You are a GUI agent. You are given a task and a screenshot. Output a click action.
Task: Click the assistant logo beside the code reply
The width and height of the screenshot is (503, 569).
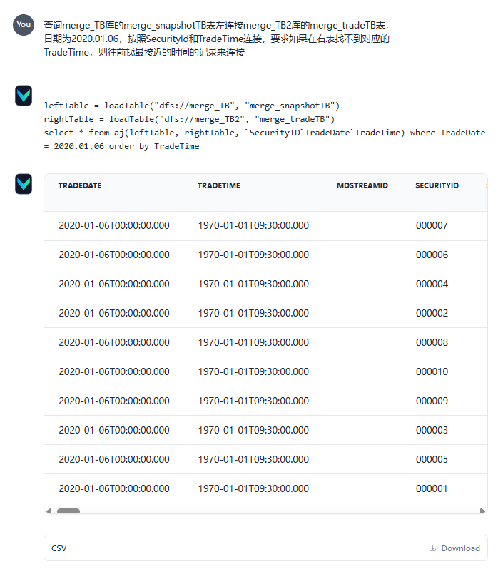pyautogui.click(x=24, y=96)
